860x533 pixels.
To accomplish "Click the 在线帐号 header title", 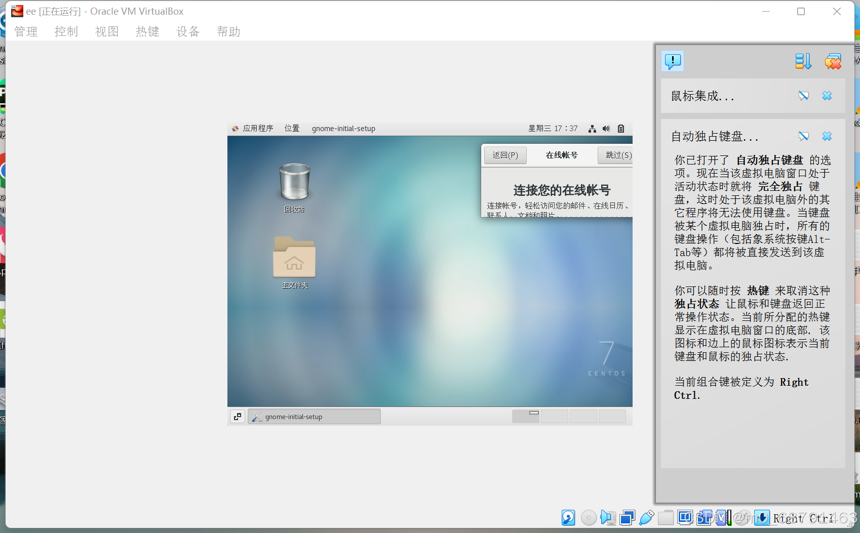I will [562, 155].
